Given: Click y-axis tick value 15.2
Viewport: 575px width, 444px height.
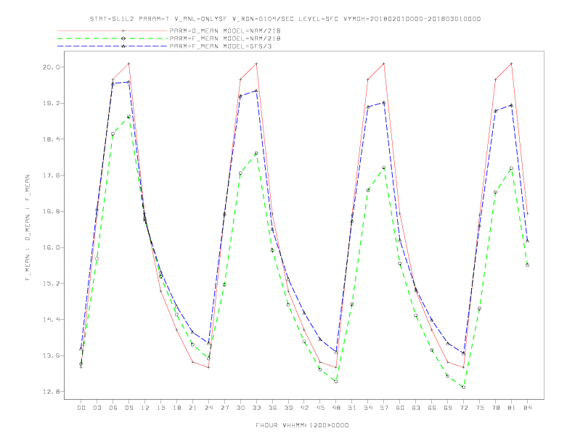Looking at the screenshot, I should (50, 284).
